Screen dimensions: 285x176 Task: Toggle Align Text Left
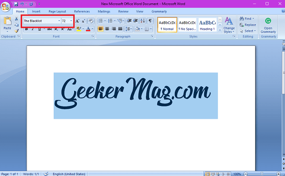point(101,29)
